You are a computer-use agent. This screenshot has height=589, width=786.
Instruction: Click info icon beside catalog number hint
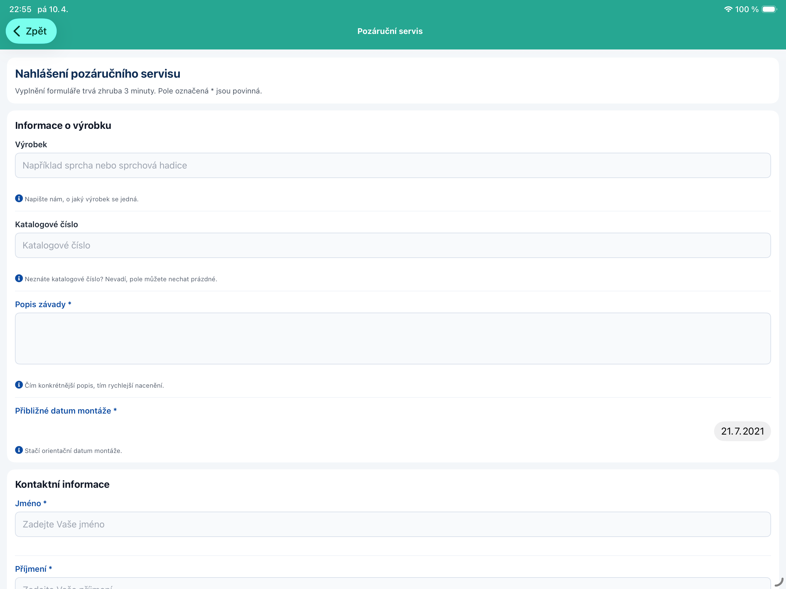pos(19,278)
